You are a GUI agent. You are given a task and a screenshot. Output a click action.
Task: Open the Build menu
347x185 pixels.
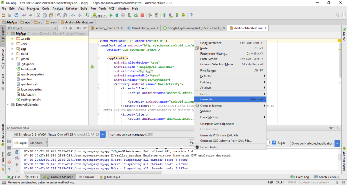click(84, 9)
